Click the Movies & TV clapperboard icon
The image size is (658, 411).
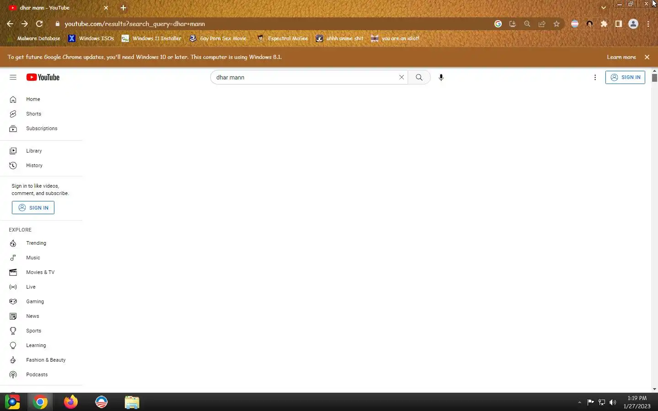(13, 272)
